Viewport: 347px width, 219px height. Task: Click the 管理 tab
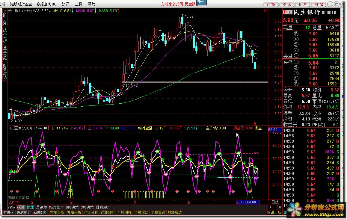click(30, 207)
